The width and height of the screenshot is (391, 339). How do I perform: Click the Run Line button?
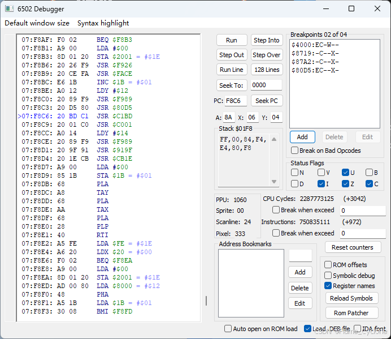point(232,70)
